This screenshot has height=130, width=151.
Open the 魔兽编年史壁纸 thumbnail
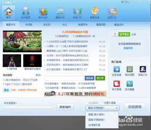[32, 61]
